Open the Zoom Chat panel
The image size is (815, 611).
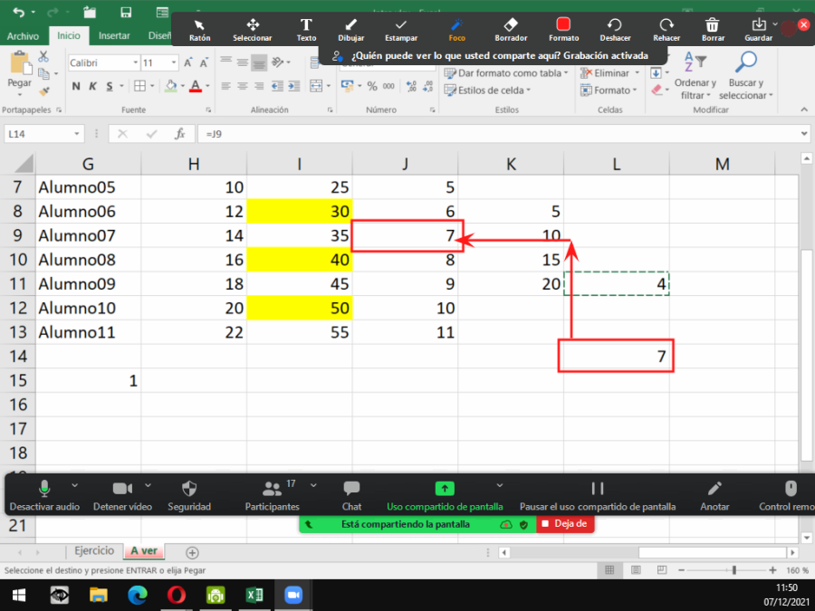[x=351, y=494]
